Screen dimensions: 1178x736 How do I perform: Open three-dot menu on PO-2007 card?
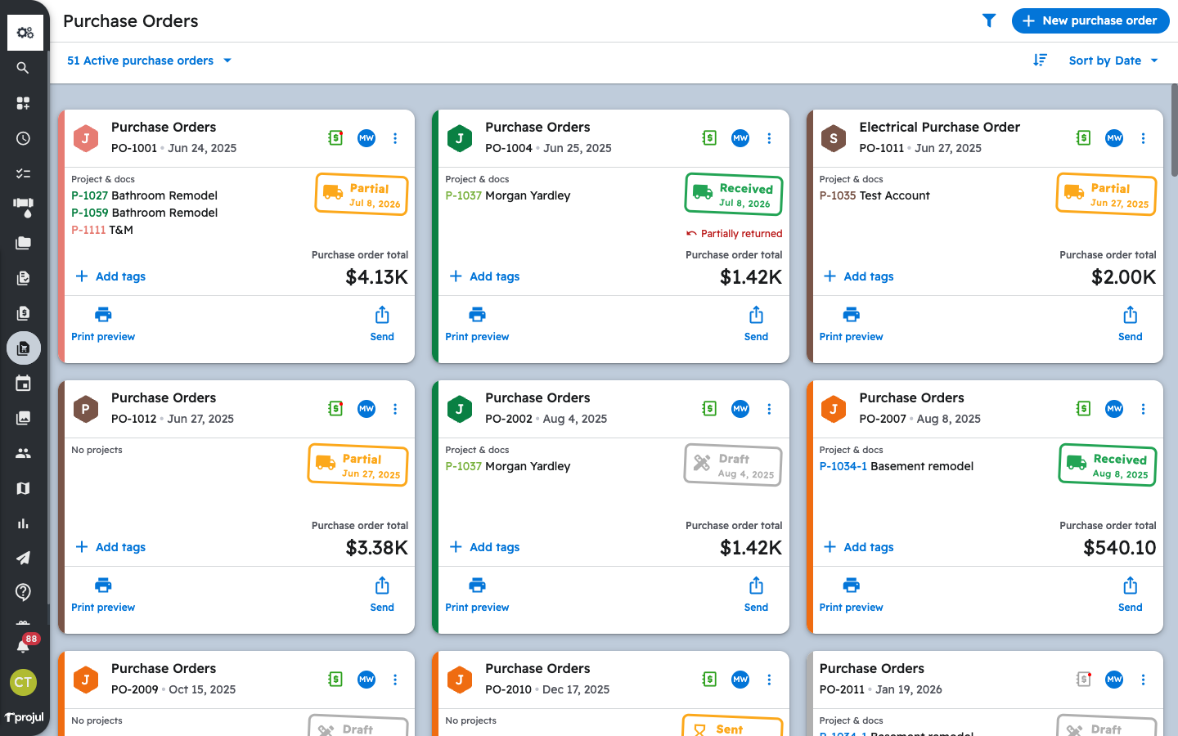tap(1143, 409)
